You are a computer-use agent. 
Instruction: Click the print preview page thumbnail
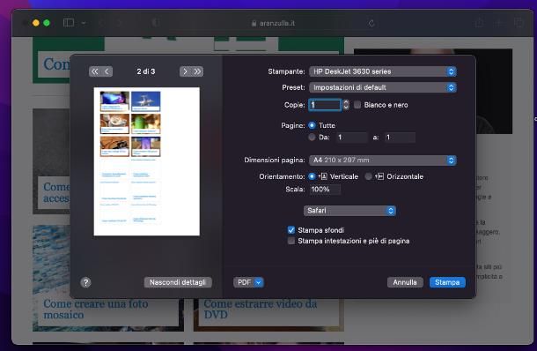click(147, 161)
